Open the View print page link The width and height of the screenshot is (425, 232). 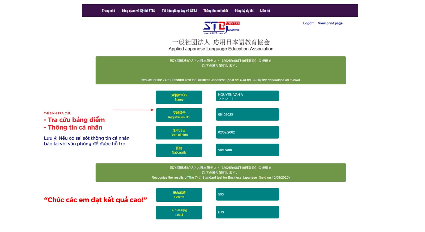click(x=330, y=23)
